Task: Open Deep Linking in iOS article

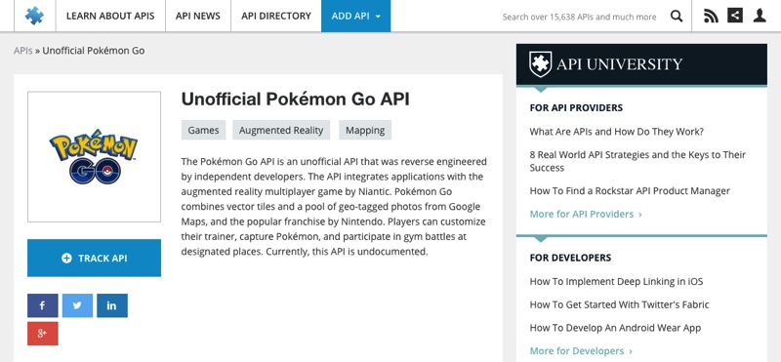Action: [x=616, y=281]
